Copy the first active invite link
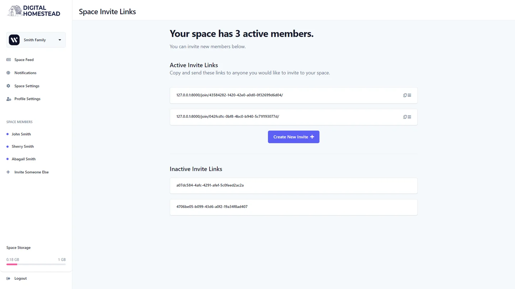The width and height of the screenshot is (515, 289). coord(405,95)
